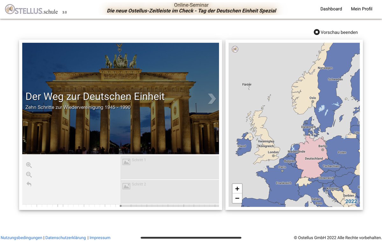Open the Datenschutzerklärung link
The height and width of the screenshot is (241, 382).
(x=66, y=238)
